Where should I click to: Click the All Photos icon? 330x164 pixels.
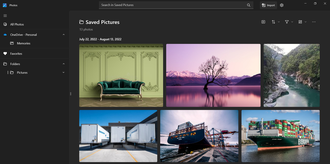5,24
